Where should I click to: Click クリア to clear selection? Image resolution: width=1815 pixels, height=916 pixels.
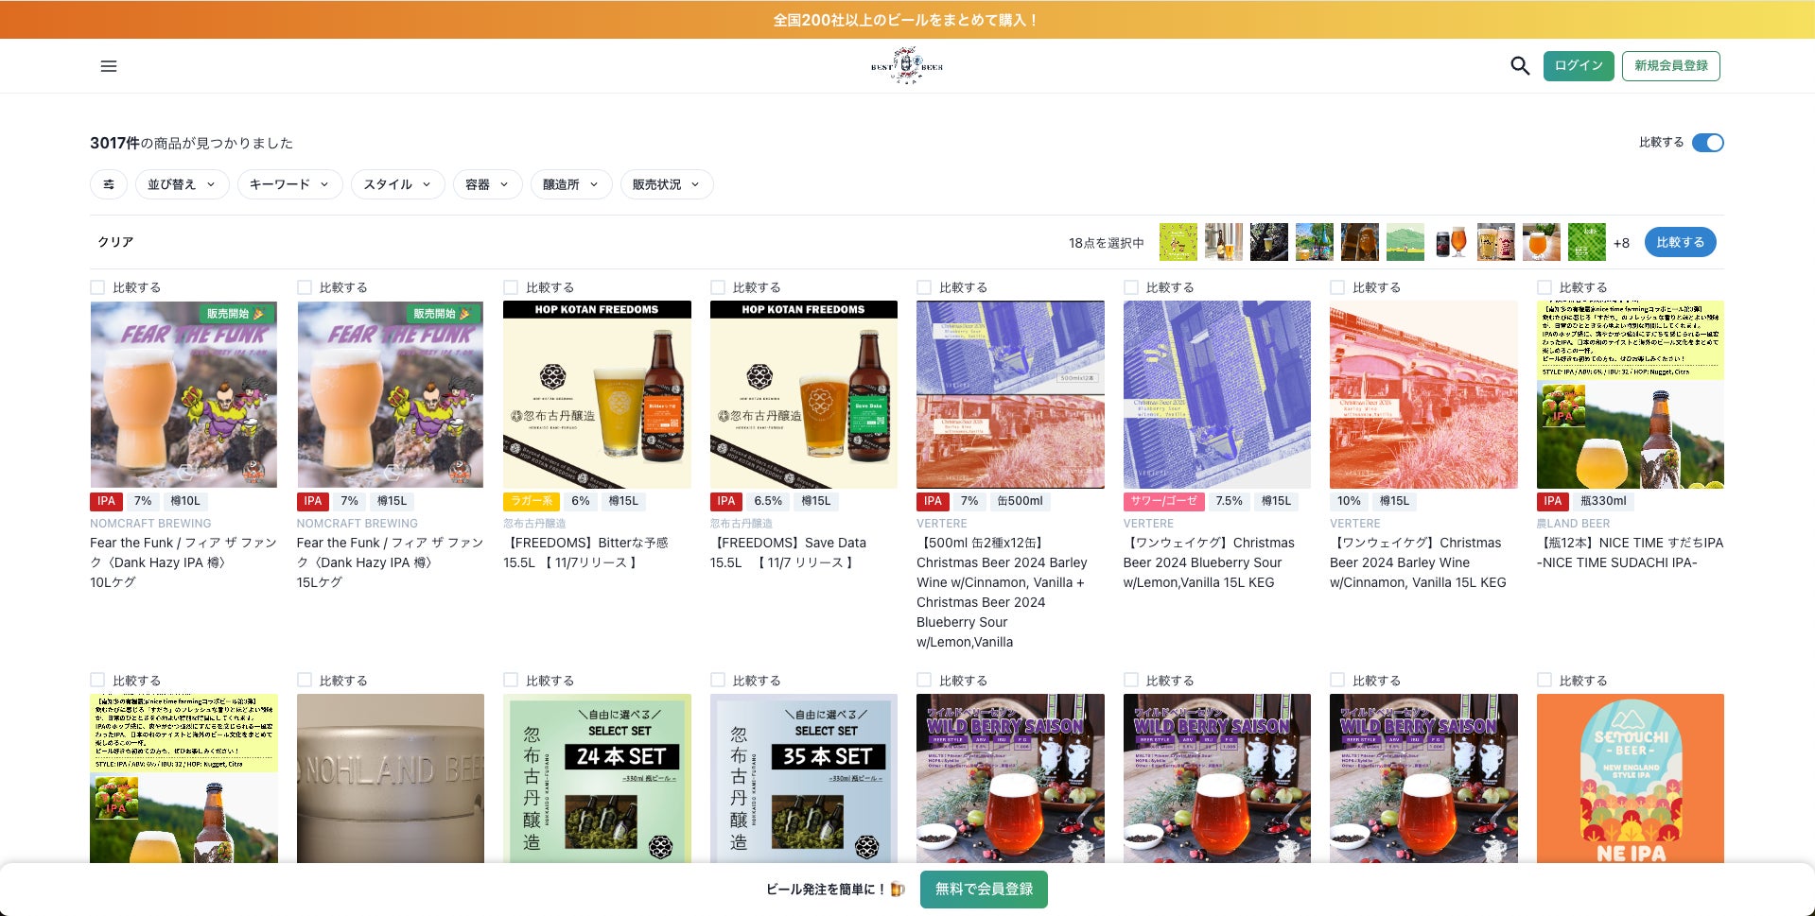pos(115,242)
